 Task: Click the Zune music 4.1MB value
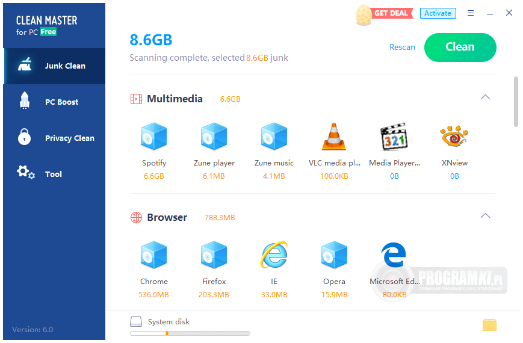point(274,176)
